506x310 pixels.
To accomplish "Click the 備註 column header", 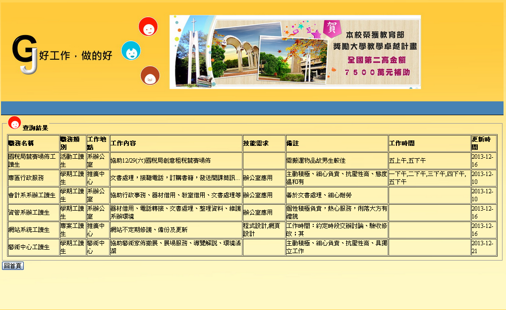I will pos(293,143).
